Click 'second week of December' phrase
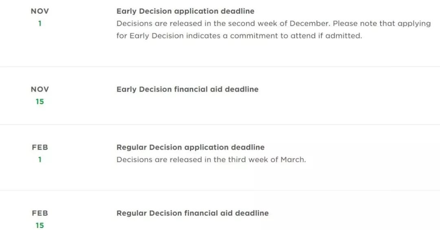The image size is (440, 230). coord(278,24)
